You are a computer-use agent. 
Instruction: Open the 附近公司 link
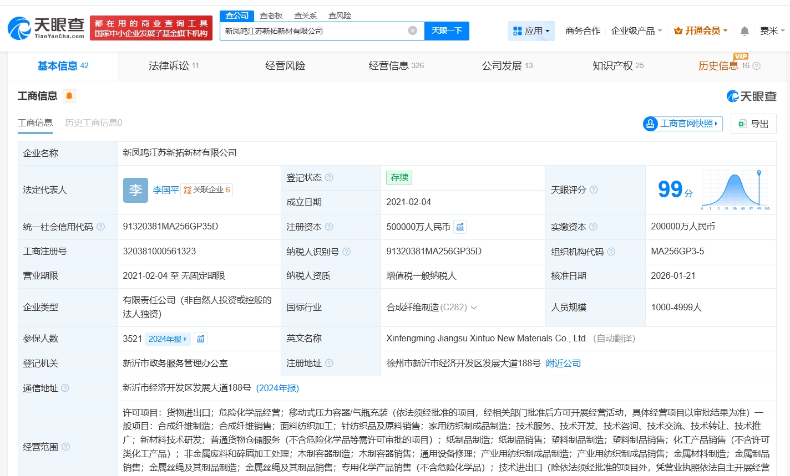click(563, 363)
